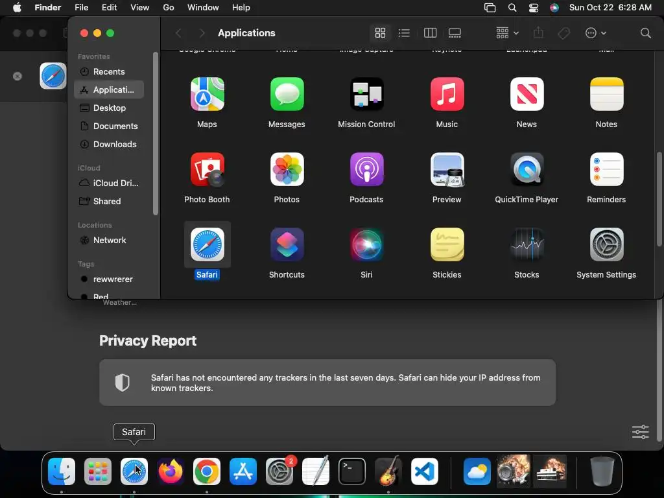The image size is (664, 498).
Task: Open Downloads in the Finder sidebar
Action: click(x=109, y=145)
